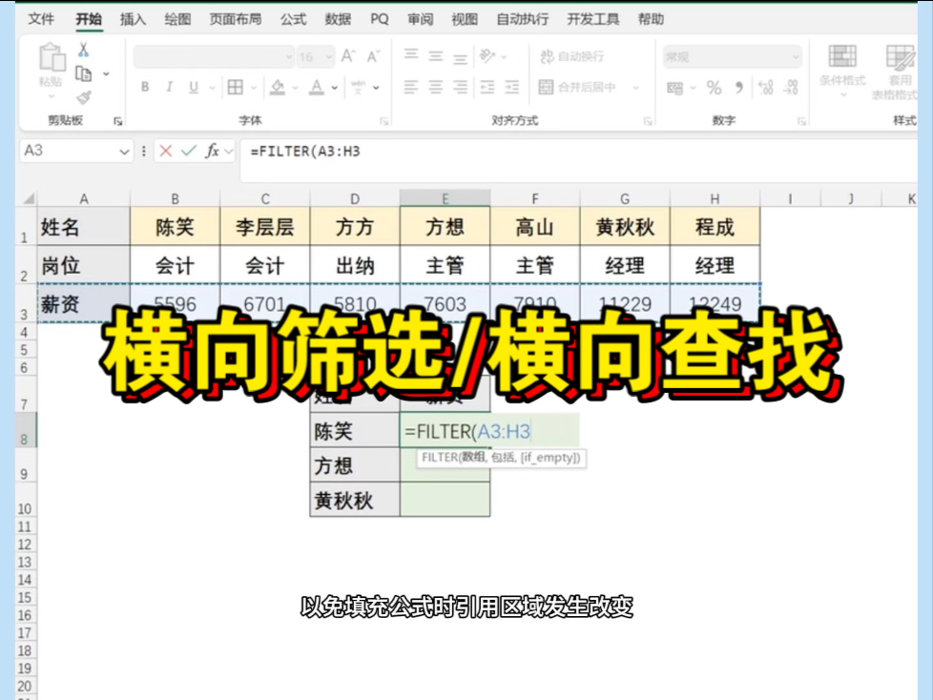This screenshot has width=933, height=700.
Task: Open the 数据 ribbon tab
Action: click(x=337, y=18)
